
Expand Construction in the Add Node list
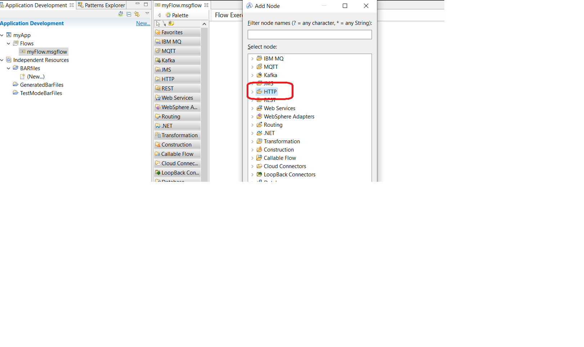(x=252, y=150)
